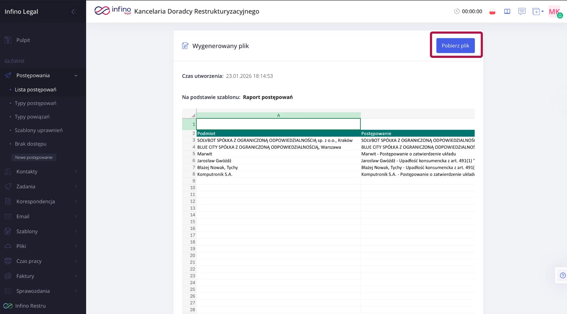
Task: Click the Nowe postępowanie button
Action: pyautogui.click(x=34, y=157)
